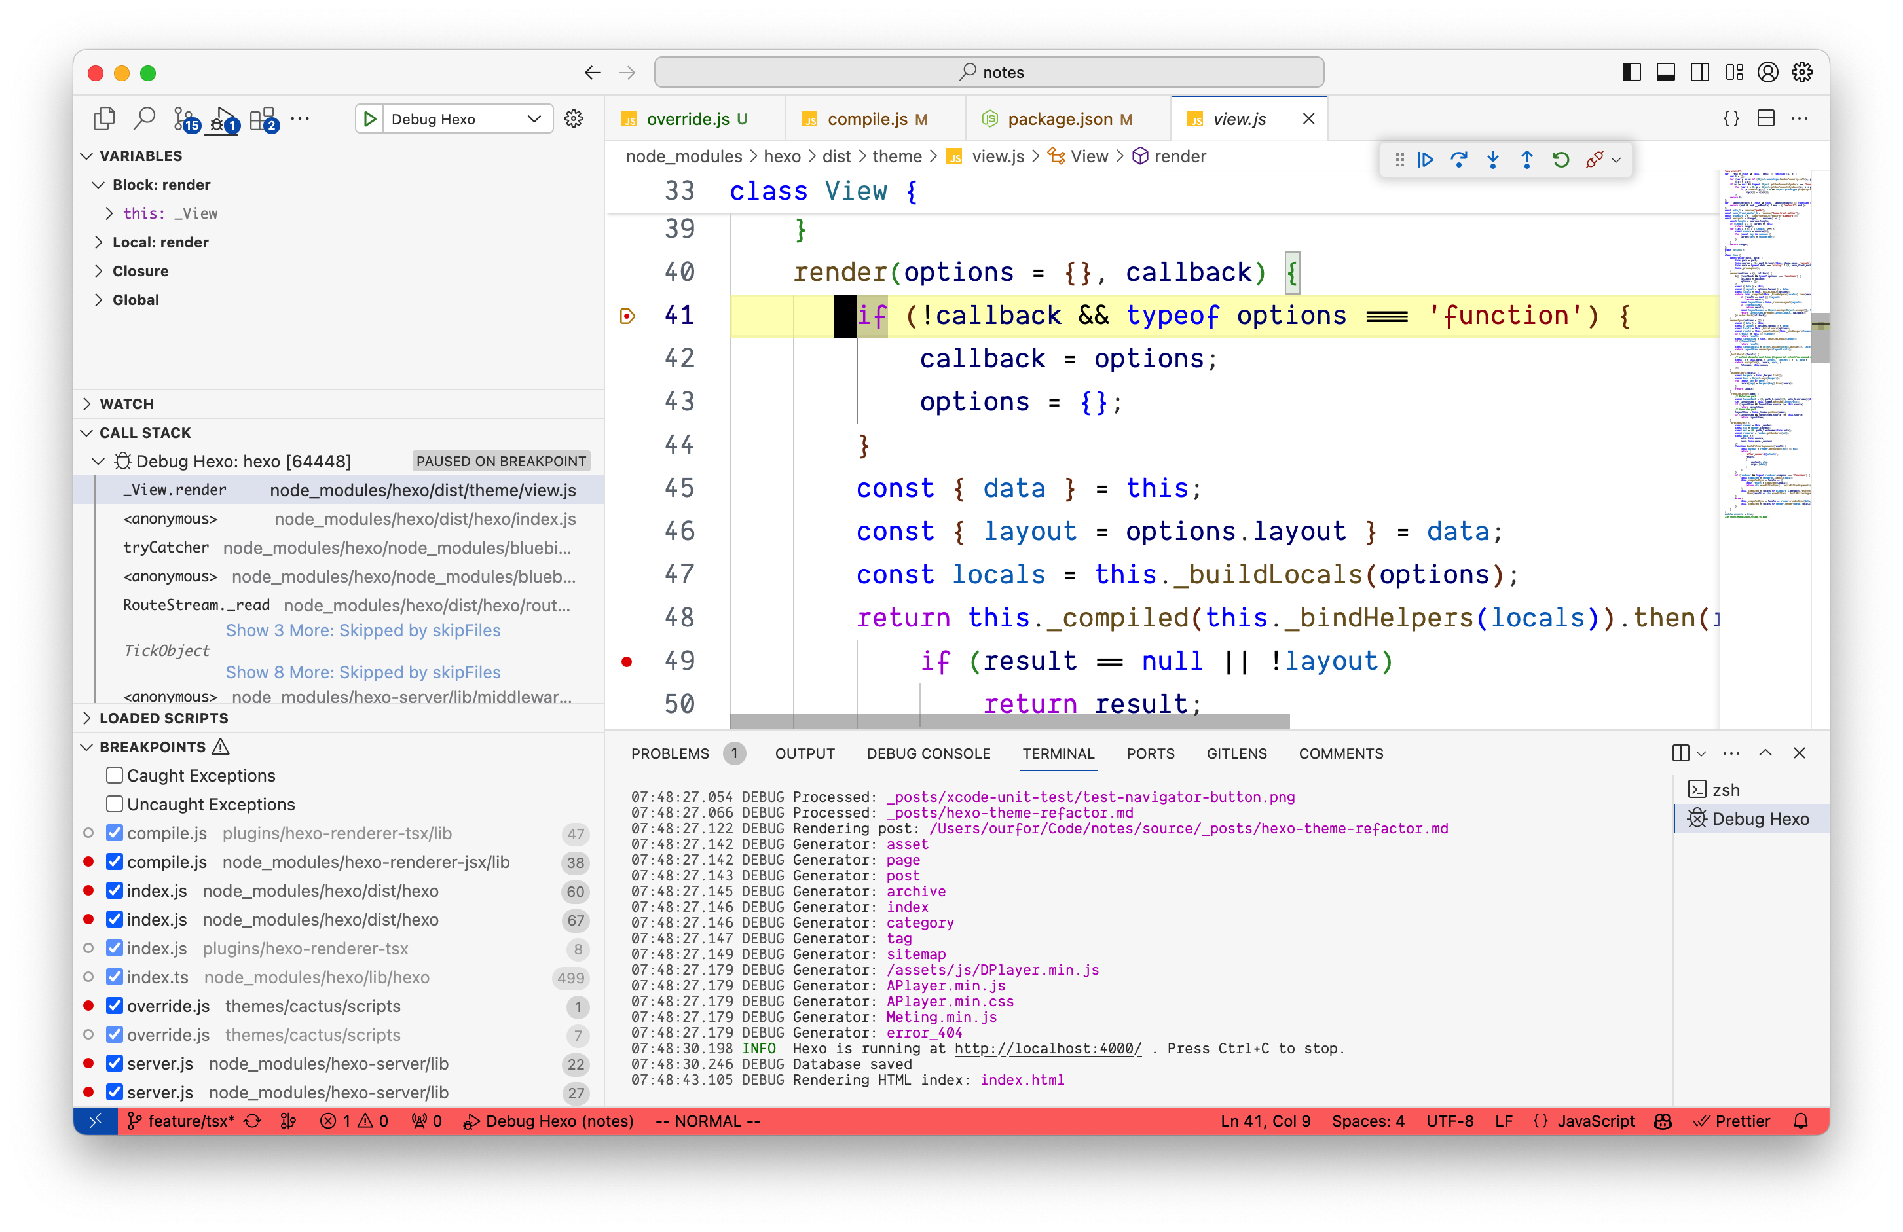This screenshot has width=1903, height=1232.
Task: Open launch.json via debug gear icon
Action: tap(573, 119)
